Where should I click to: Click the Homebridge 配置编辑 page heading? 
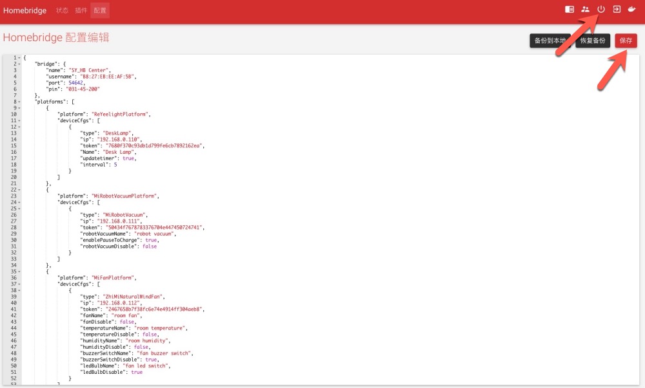(56, 37)
